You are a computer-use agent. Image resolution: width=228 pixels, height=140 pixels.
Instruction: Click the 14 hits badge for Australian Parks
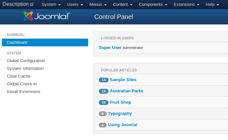tap(104, 91)
